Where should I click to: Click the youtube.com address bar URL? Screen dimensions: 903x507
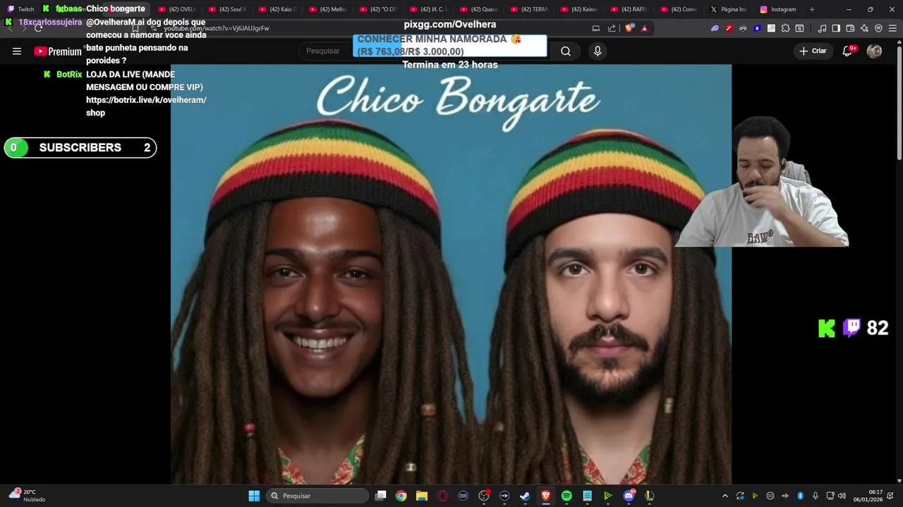[x=217, y=28]
